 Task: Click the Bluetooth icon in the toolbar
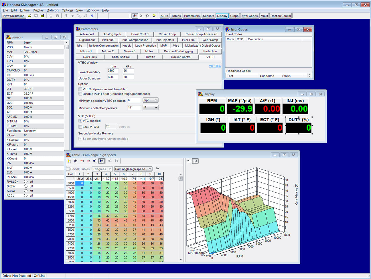pos(92,16)
